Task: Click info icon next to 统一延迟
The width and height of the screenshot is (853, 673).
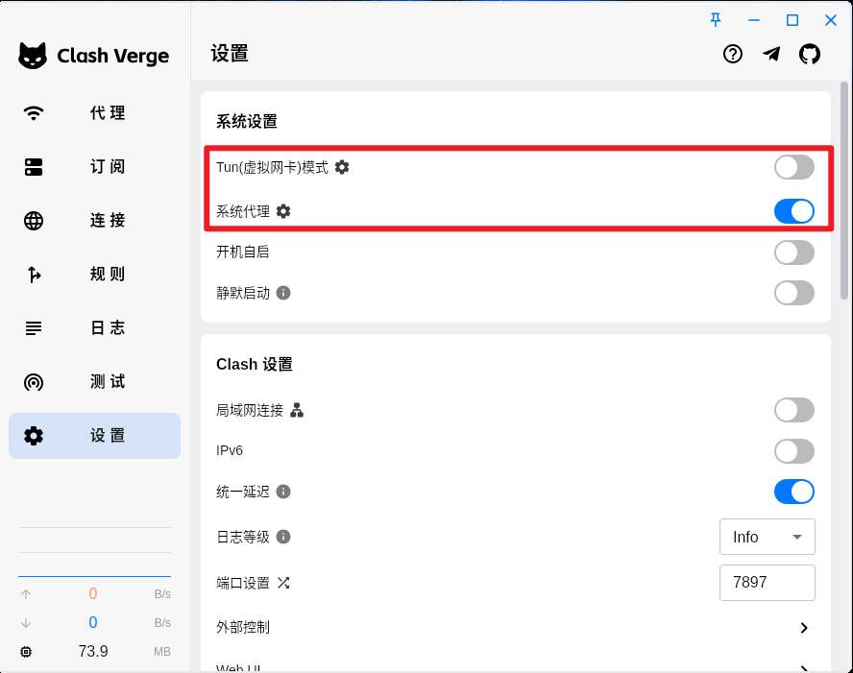Action: (x=283, y=492)
